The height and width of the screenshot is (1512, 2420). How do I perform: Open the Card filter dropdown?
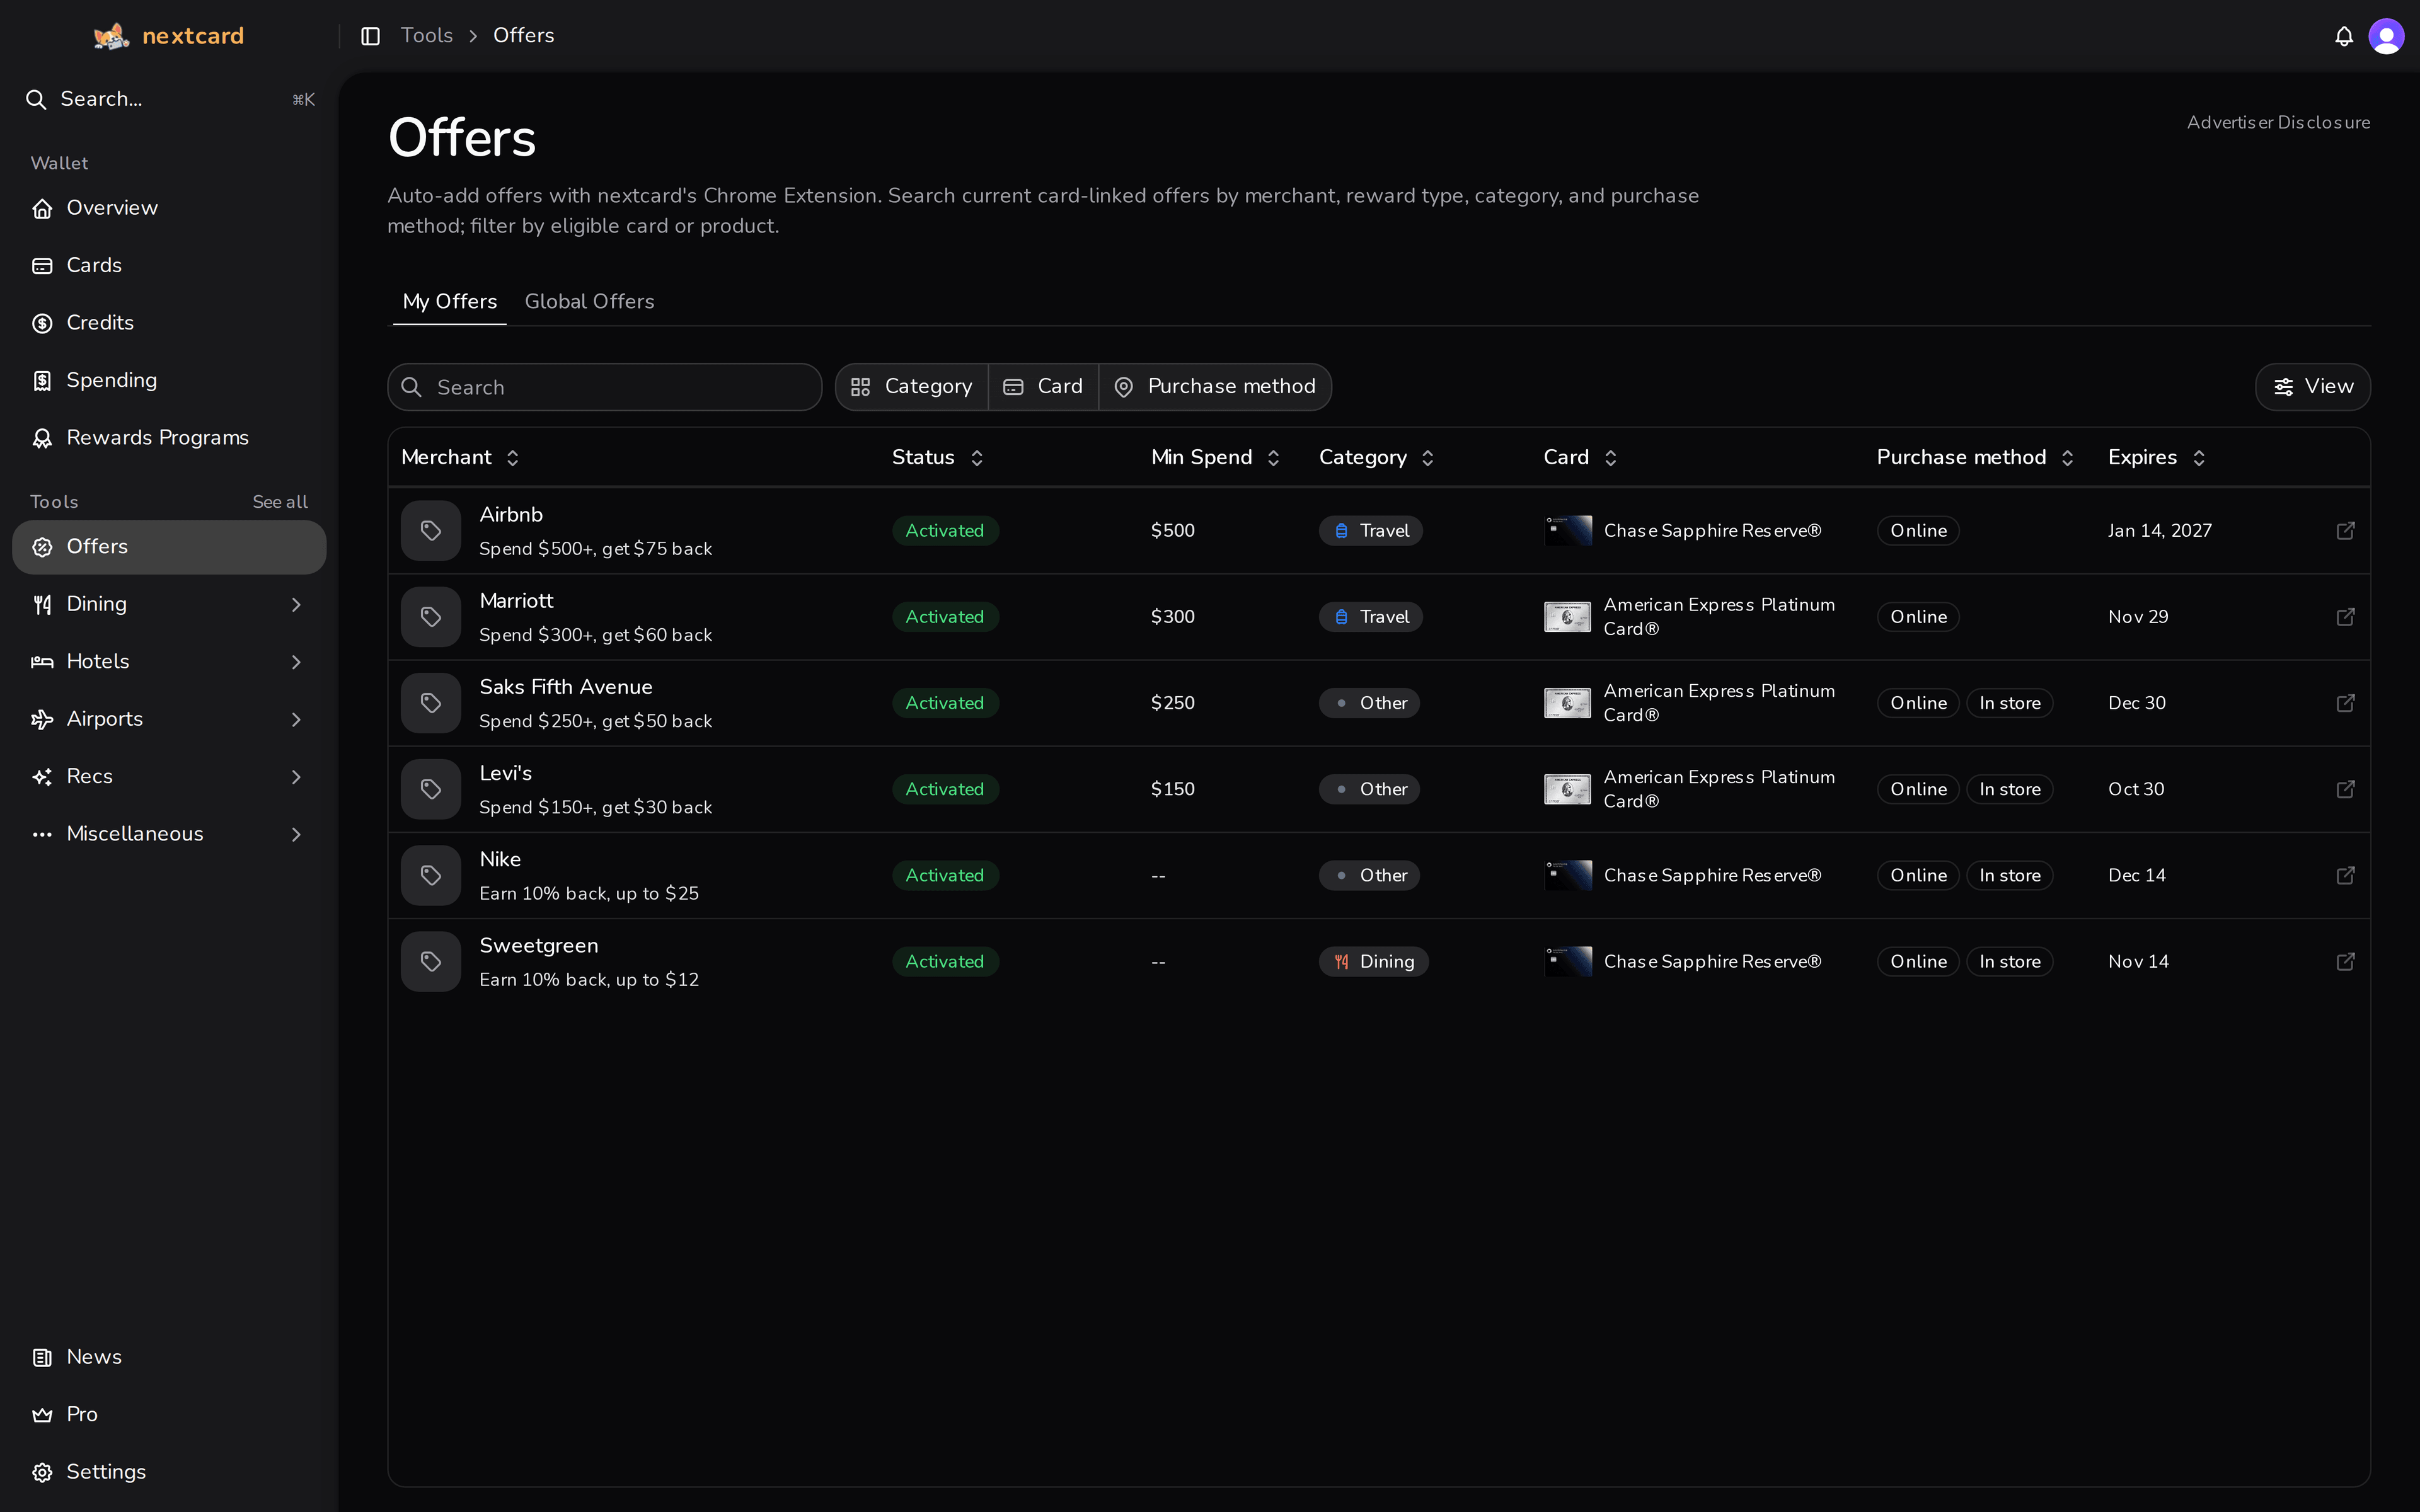click(x=1043, y=387)
